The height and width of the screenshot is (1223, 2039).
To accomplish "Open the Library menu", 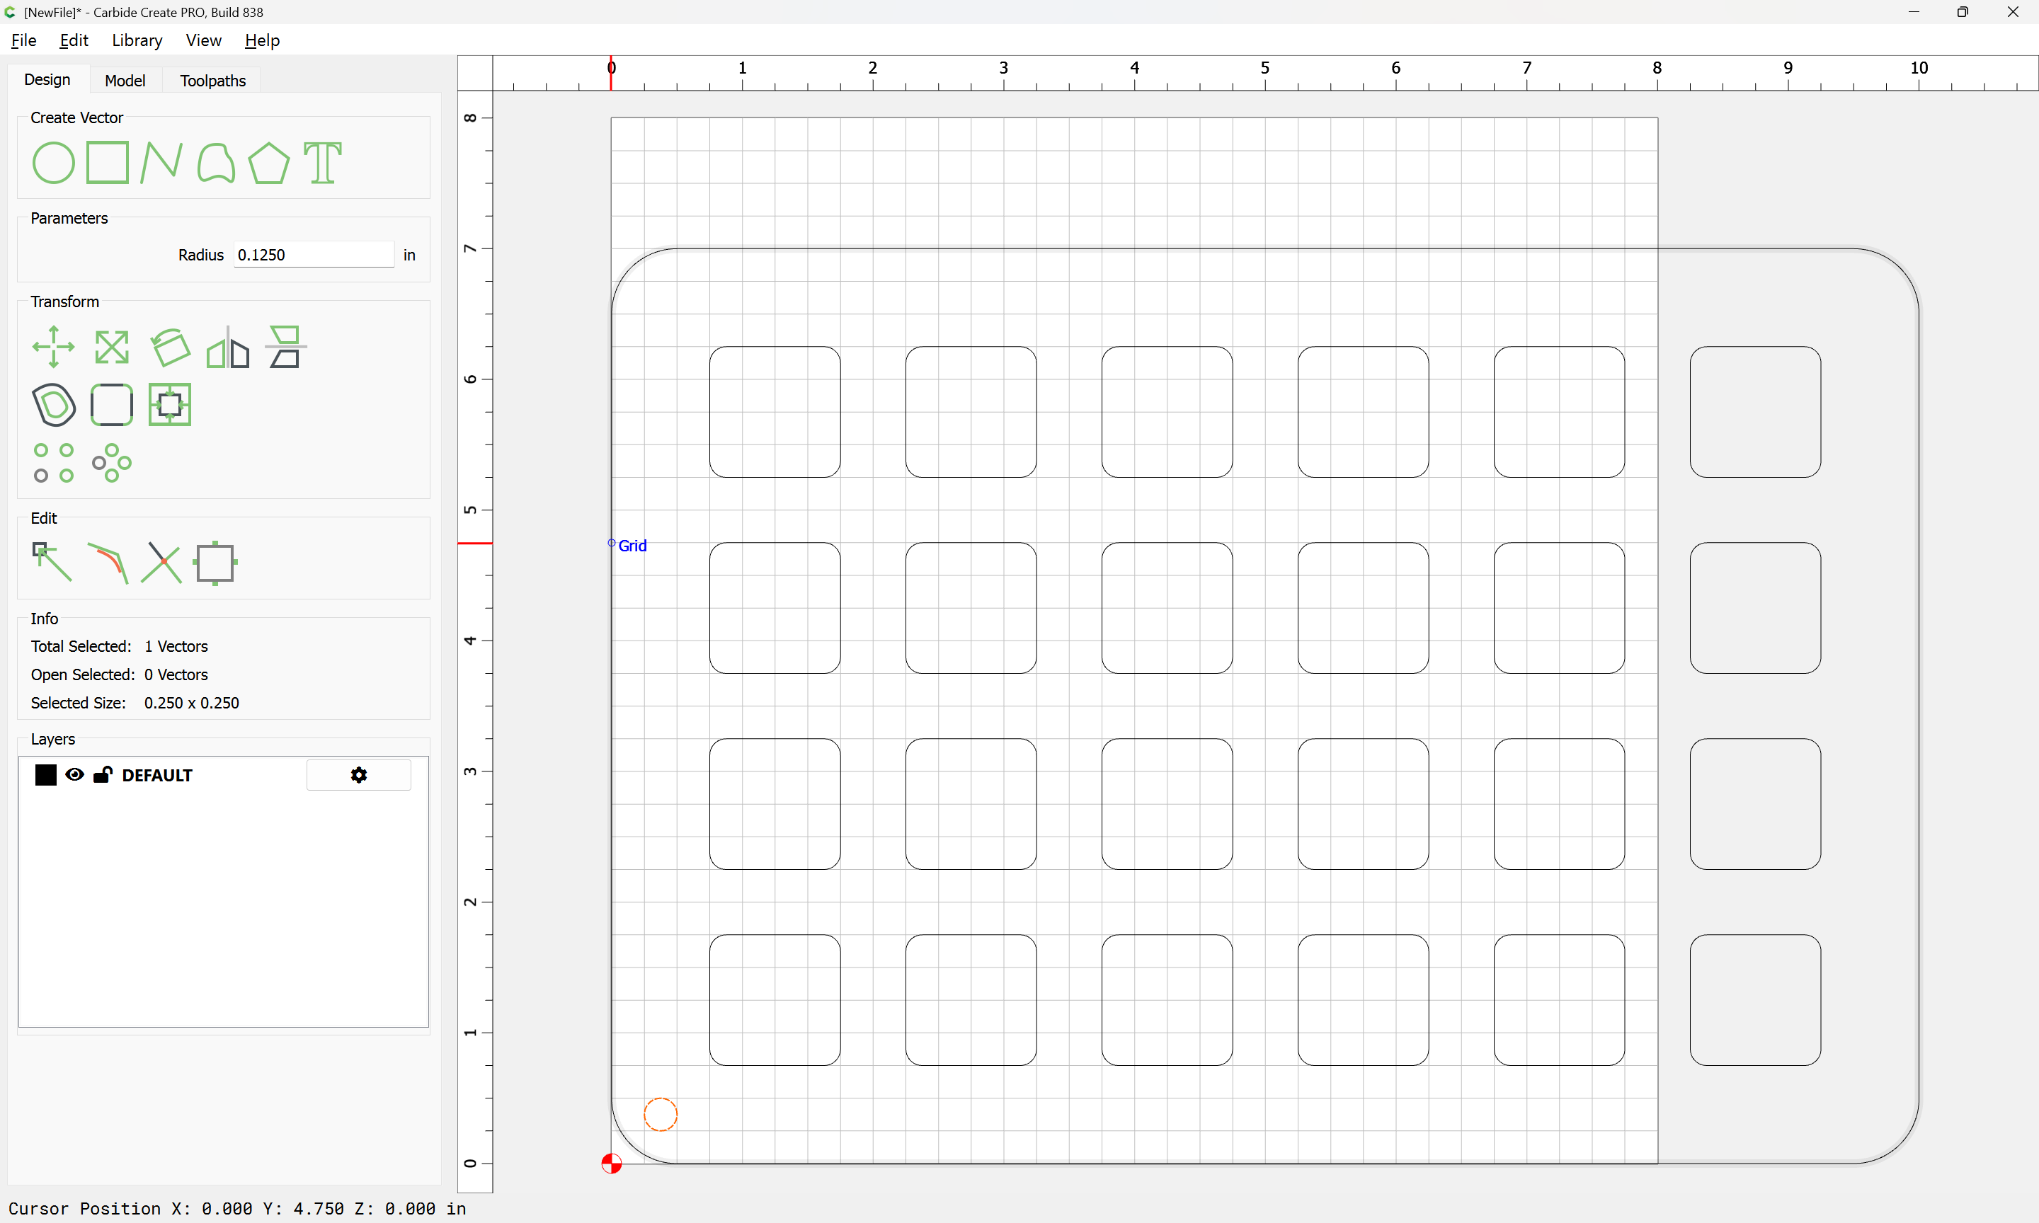I will (x=137, y=40).
